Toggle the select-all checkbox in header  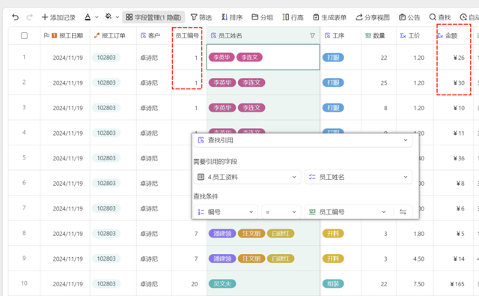[24, 36]
